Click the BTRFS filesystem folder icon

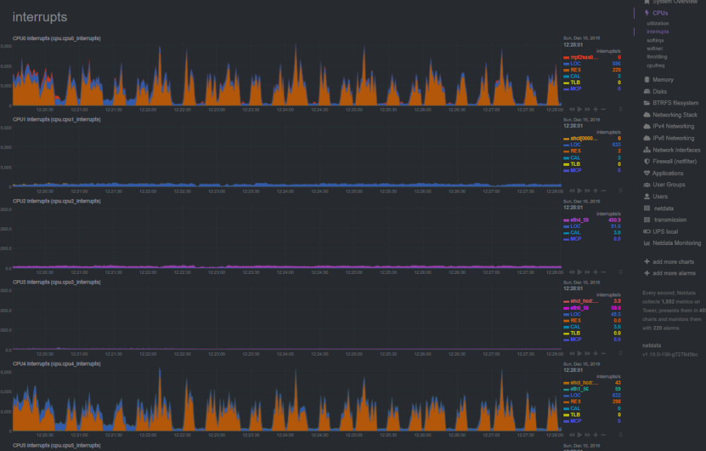coord(647,103)
